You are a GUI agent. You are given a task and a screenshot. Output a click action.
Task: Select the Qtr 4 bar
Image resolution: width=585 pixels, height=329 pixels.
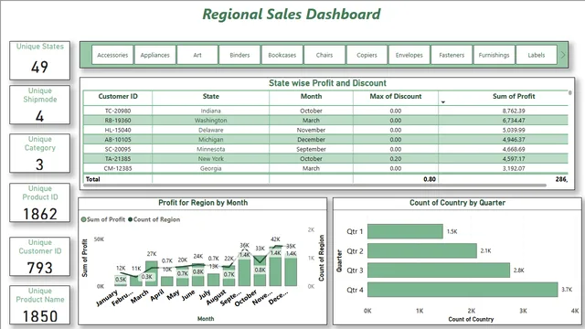tap(463, 290)
